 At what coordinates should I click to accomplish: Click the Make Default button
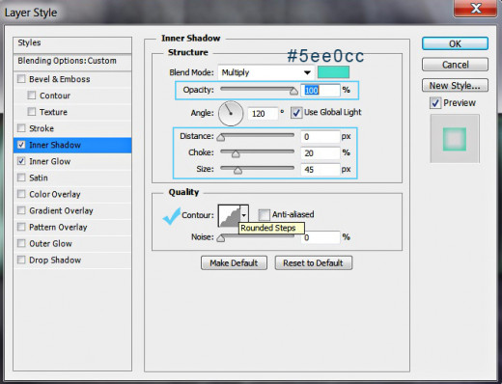pyautogui.click(x=234, y=263)
